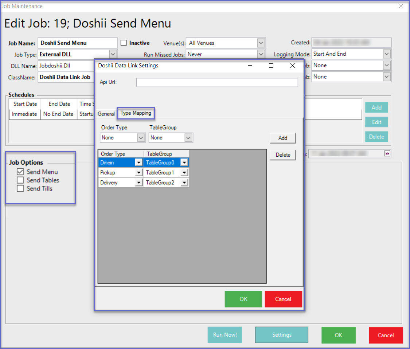
Task: Select the Dinein cell text in grid
Action: point(107,162)
